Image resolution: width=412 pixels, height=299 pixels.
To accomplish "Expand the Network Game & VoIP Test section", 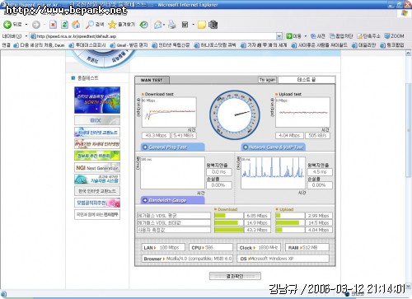I will [273, 147].
